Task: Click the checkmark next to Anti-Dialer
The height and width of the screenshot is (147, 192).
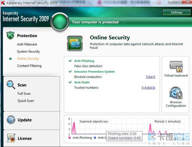Action: pyautogui.click(x=70, y=82)
